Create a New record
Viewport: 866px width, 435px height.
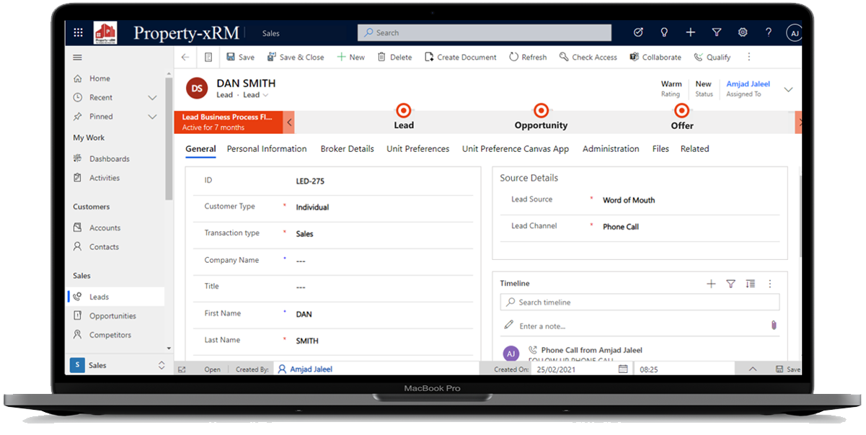[350, 57]
